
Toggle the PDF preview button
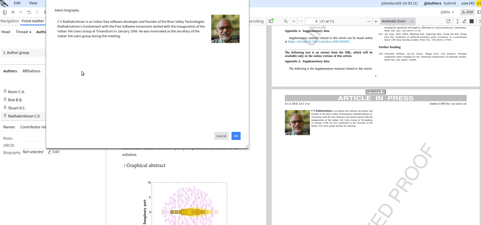coord(467,12)
